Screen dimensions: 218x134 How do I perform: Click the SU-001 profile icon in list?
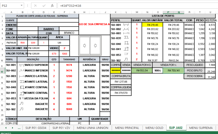click(x=126, y=25)
